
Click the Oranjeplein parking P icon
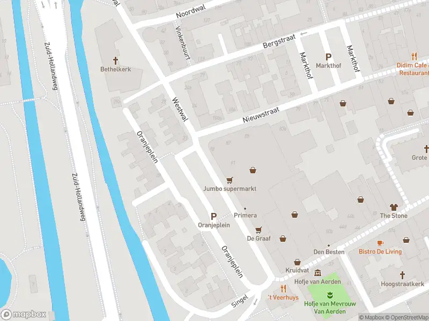coord(213,217)
